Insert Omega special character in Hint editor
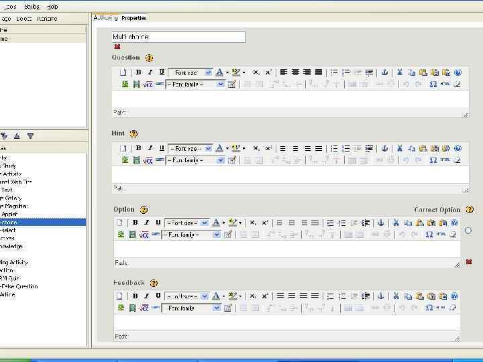The height and width of the screenshot is (362, 483). click(x=433, y=160)
